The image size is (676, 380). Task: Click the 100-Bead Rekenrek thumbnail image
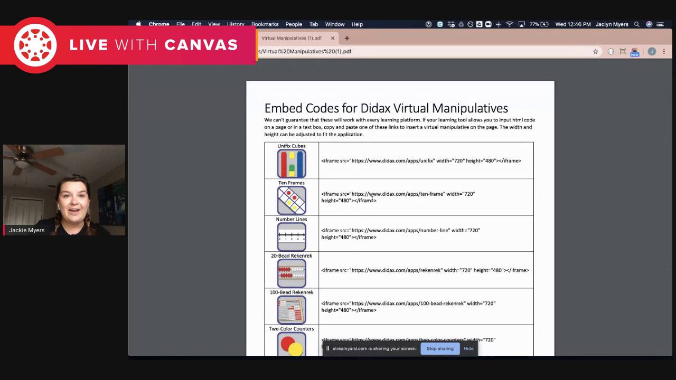pyautogui.click(x=292, y=310)
